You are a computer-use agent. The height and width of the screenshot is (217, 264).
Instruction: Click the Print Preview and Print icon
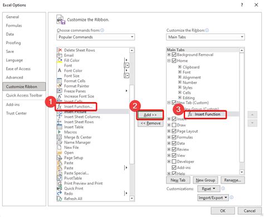pos(59,183)
